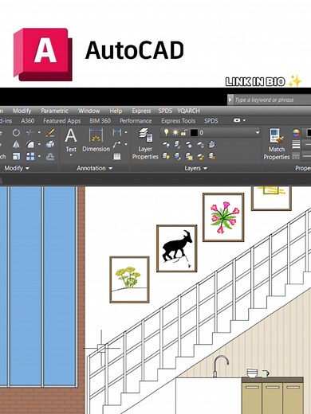Screen dimensions: 311x414
Task: Open the Fillet tool dropdown arrow
Action: tap(39, 144)
